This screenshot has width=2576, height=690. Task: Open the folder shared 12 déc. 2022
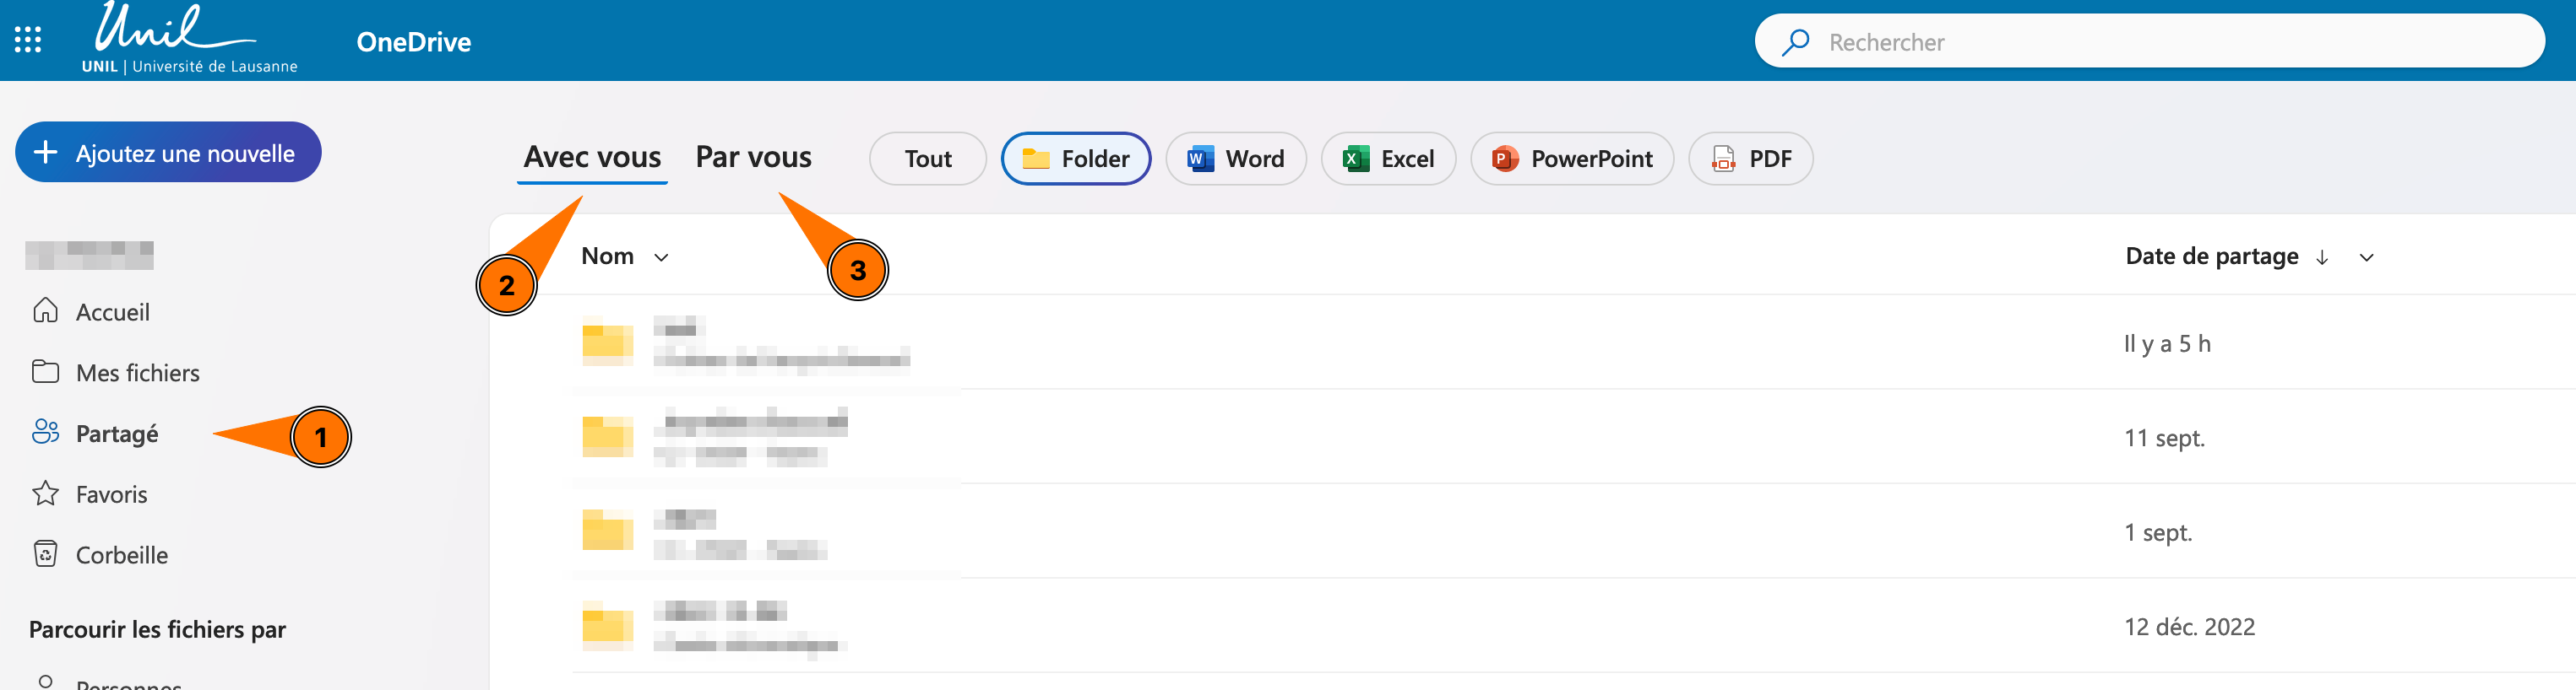coord(607,626)
